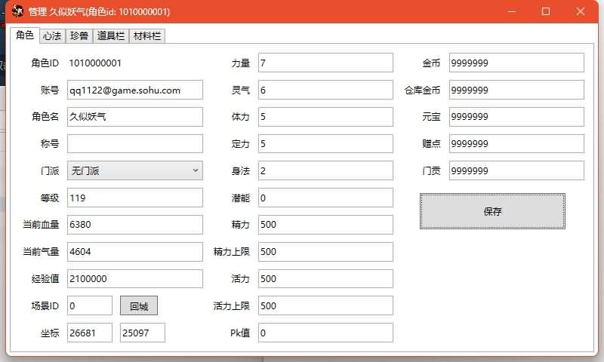604x362 pixels.
Task: Click the app icon in title bar
Action: tap(17, 11)
